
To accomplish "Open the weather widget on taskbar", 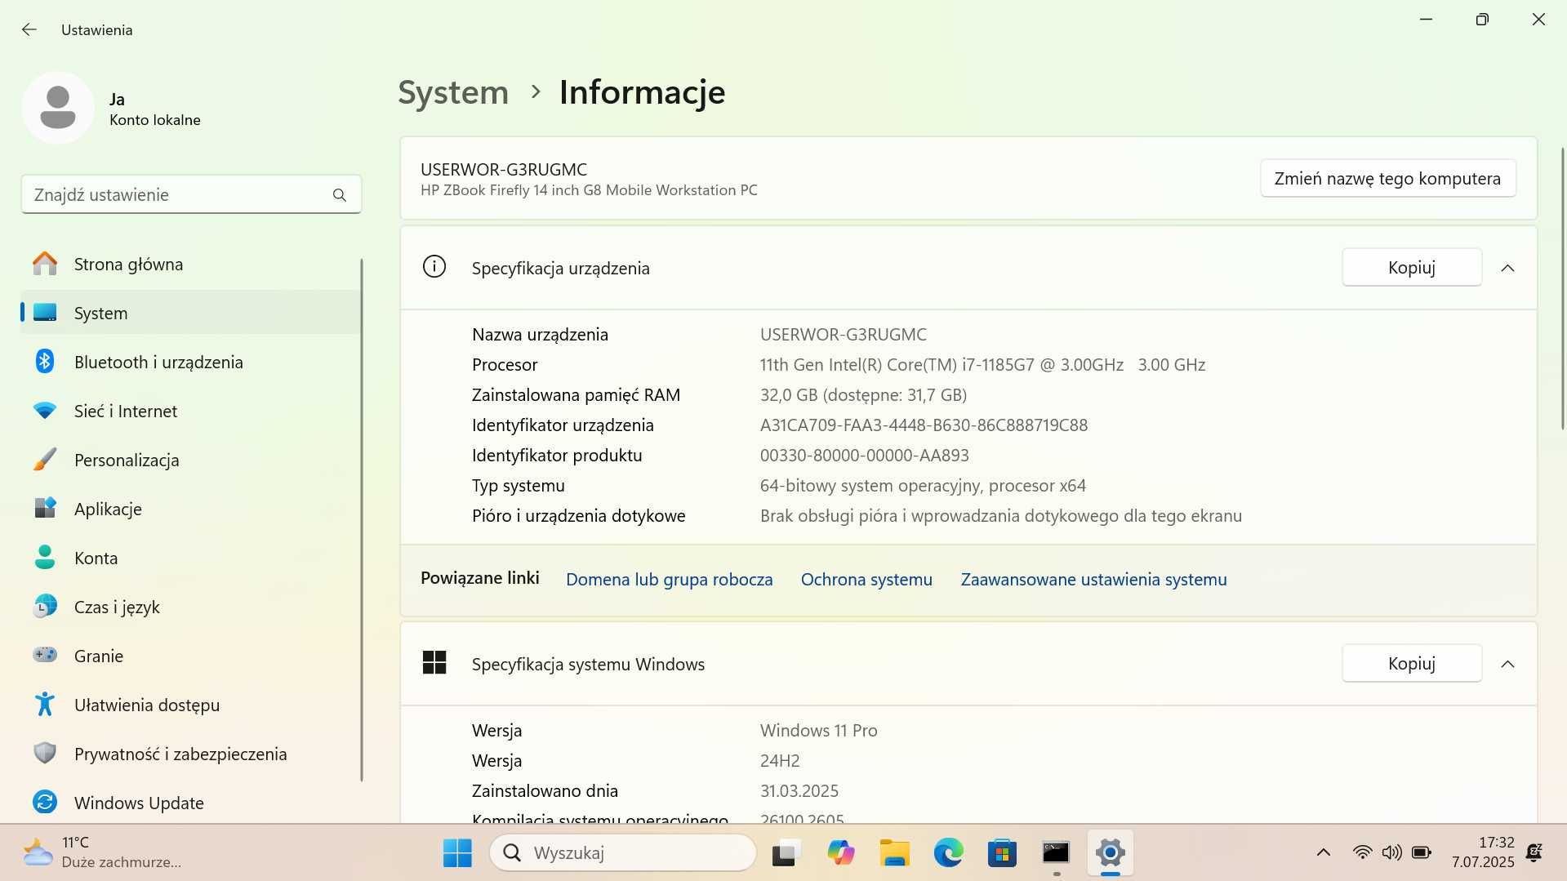I will click(x=102, y=852).
